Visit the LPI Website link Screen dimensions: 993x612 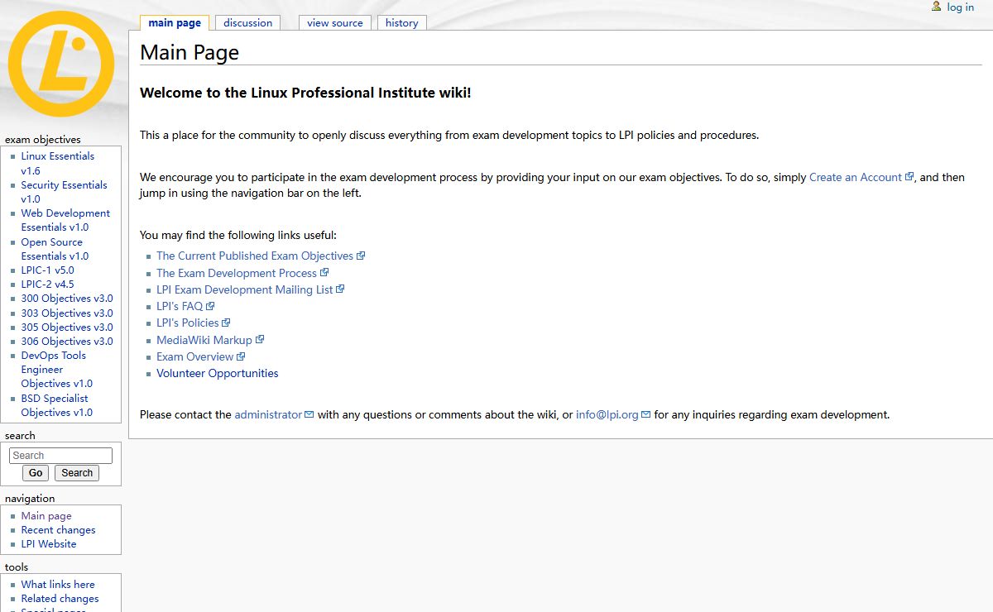(49, 544)
